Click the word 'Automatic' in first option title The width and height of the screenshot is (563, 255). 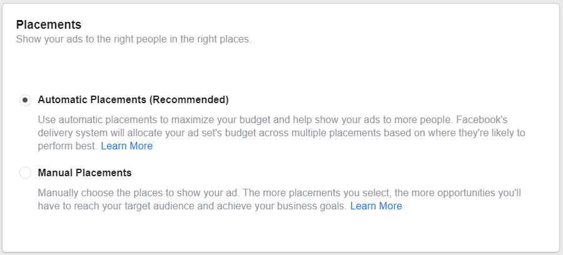63,100
